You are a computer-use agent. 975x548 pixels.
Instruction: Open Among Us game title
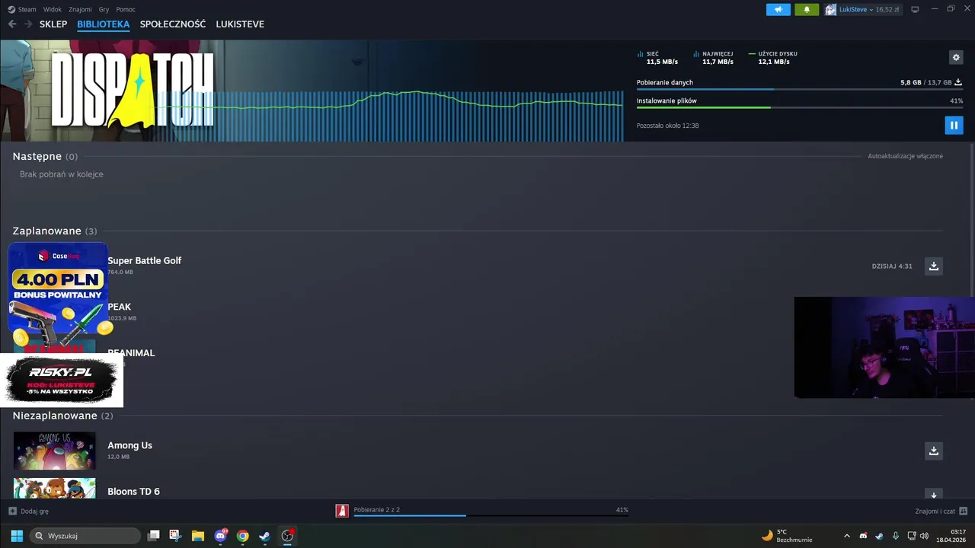click(129, 445)
